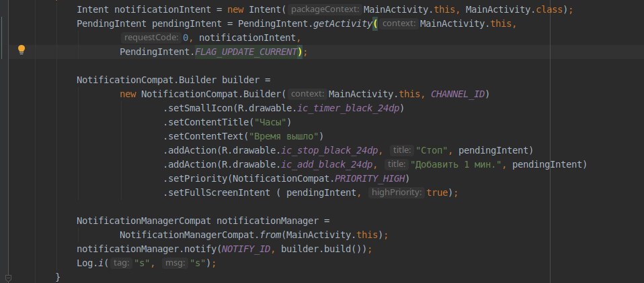Click the "Время вышло" string literal
The width and height of the screenshot is (644, 283).
pyautogui.click(x=284, y=136)
